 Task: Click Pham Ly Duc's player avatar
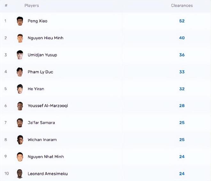tap(20, 72)
